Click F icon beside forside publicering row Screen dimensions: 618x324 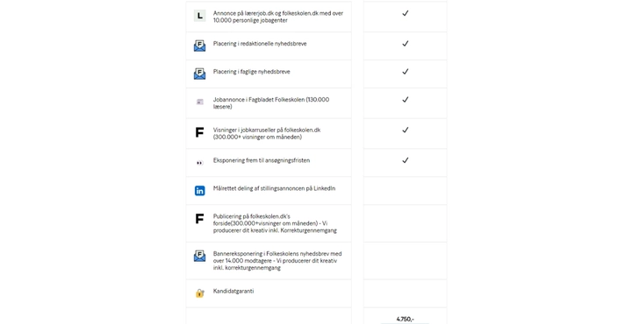pos(200,219)
